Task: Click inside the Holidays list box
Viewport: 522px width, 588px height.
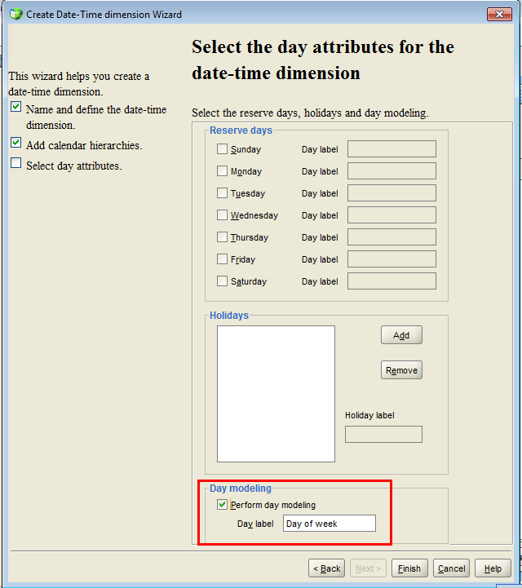Action: (x=276, y=394)
